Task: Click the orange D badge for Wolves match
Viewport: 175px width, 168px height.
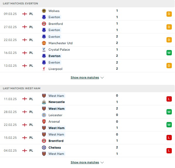Action: coord(169,14)
